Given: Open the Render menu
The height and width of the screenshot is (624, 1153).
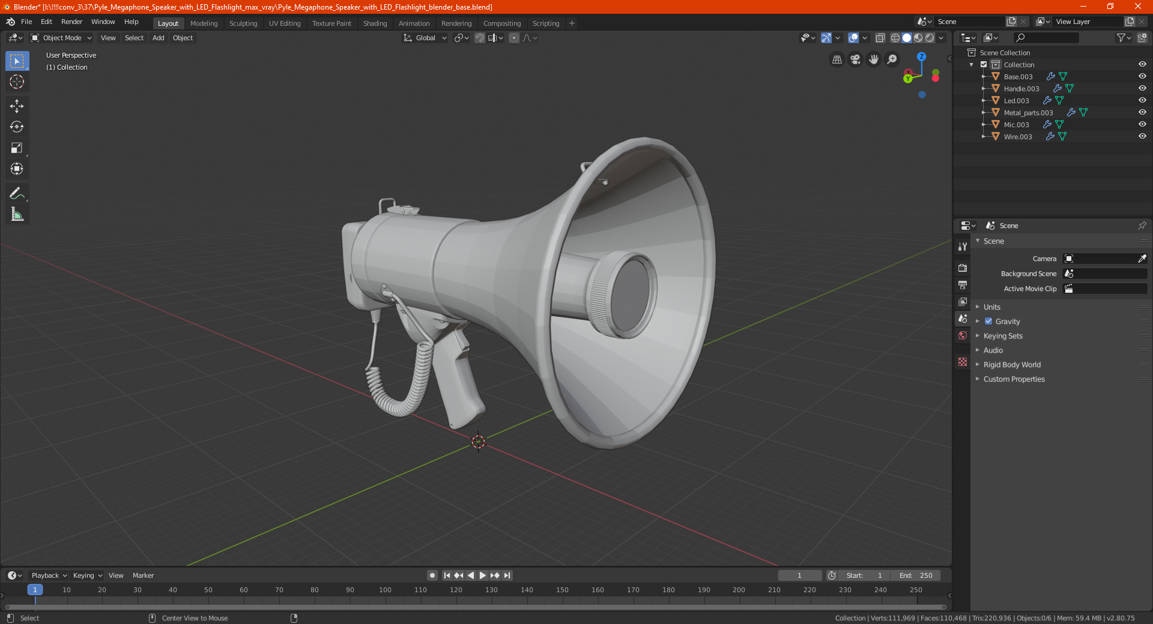Looking at the screenshot, I should pos(71,22).
